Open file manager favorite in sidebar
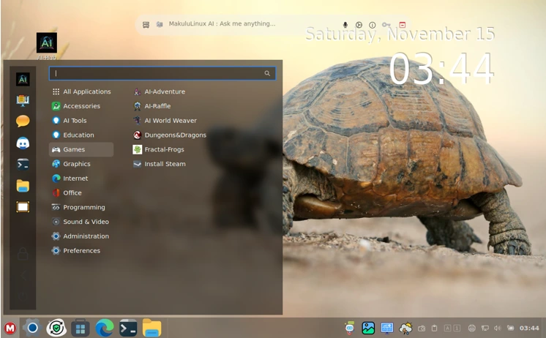The image size is (546, 338). click(23, 186)
